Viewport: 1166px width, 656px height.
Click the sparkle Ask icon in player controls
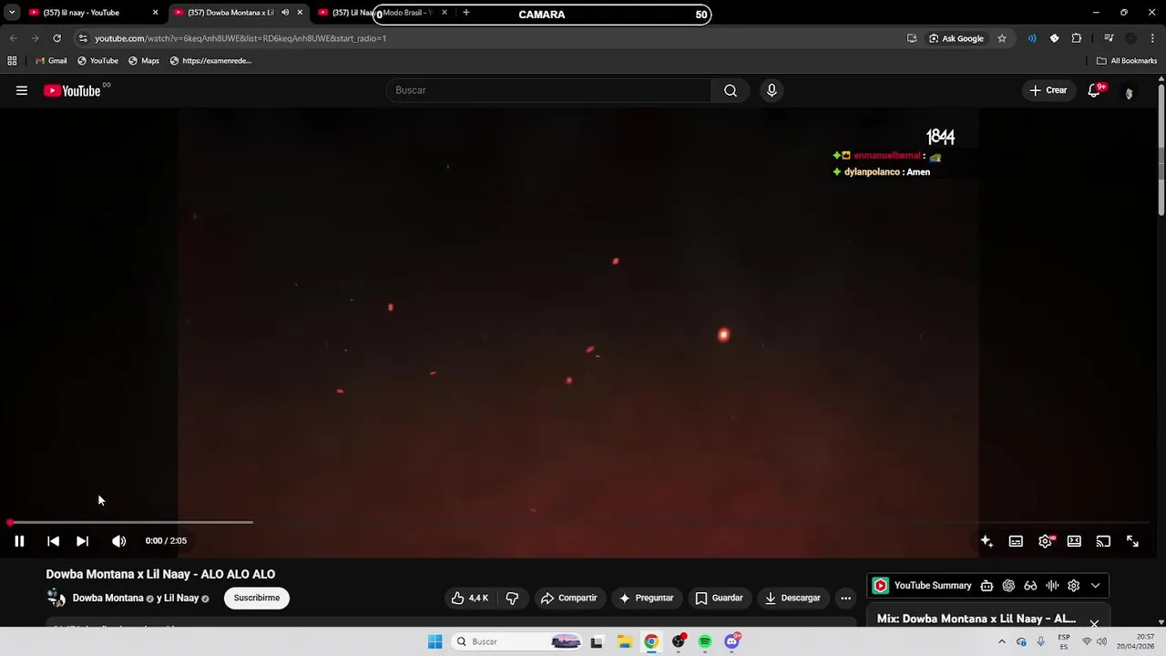(987, 541)
